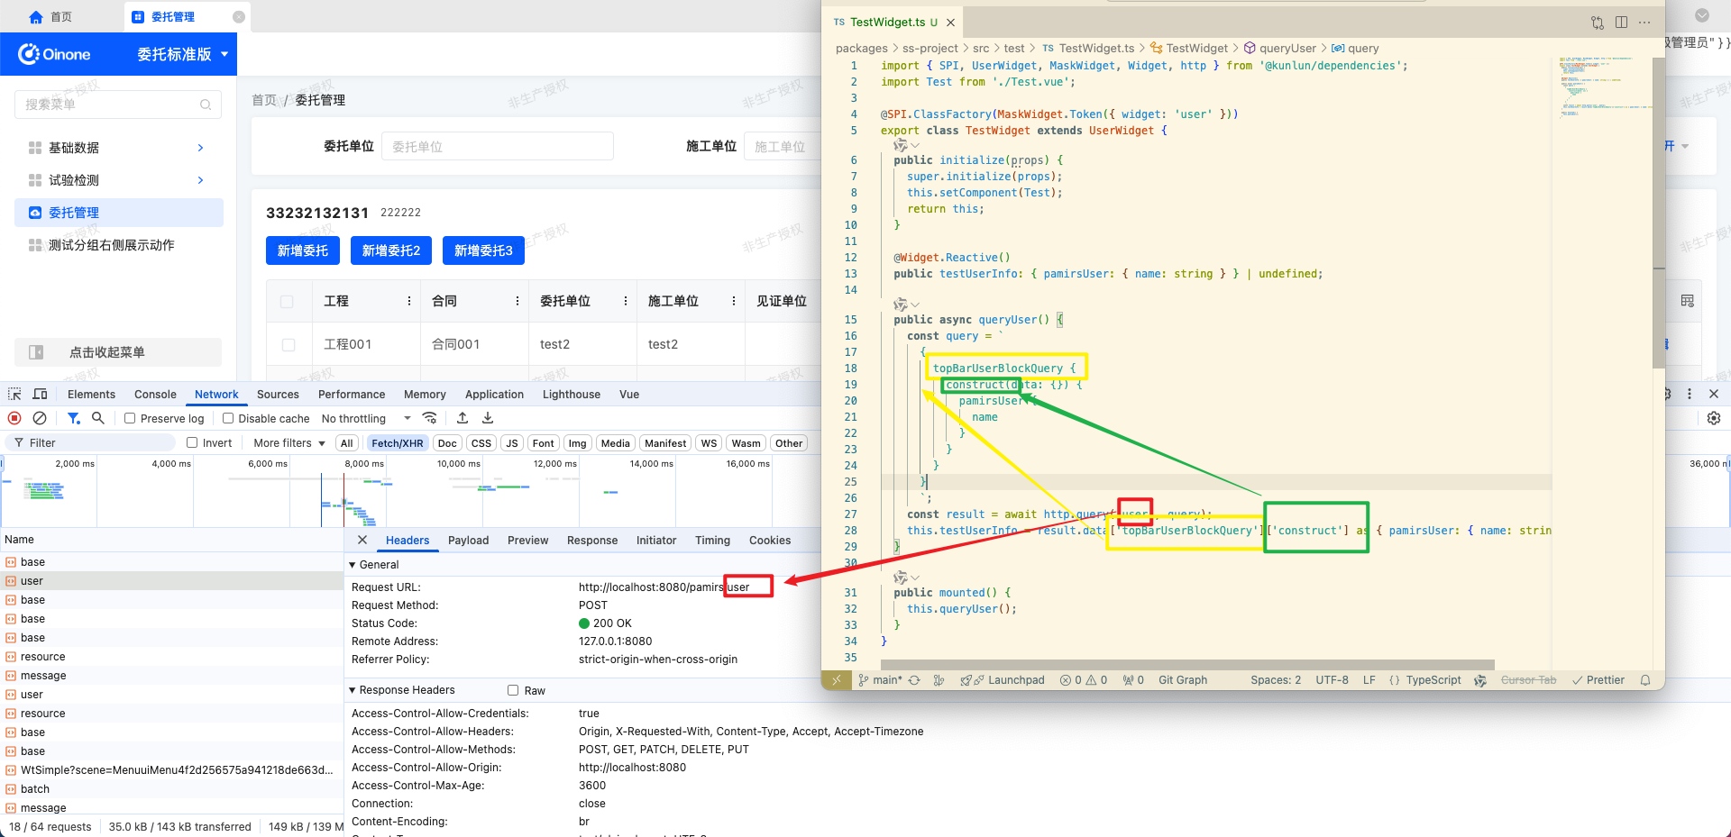Open the 委托标准版 app switcher dropdown
The height and width of the screenshot is (837, 1731).
[183, 54]
